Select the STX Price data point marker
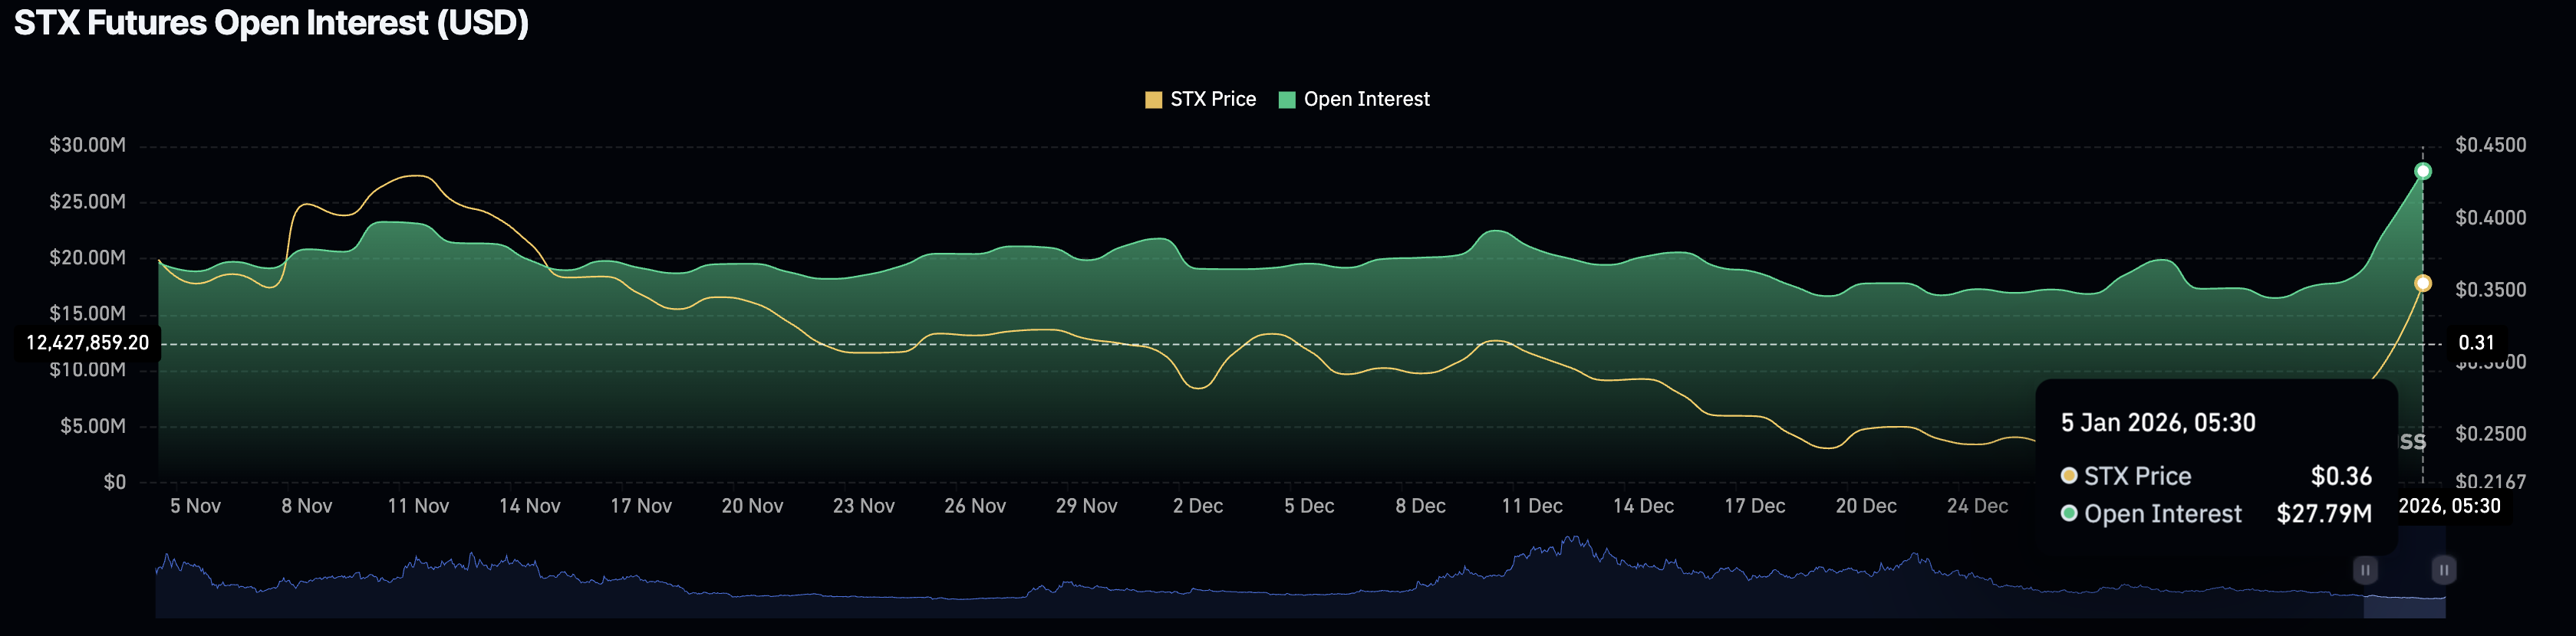Image resolution: width=2576 pixels, height=636 pixels. (x=2422, y=284)
